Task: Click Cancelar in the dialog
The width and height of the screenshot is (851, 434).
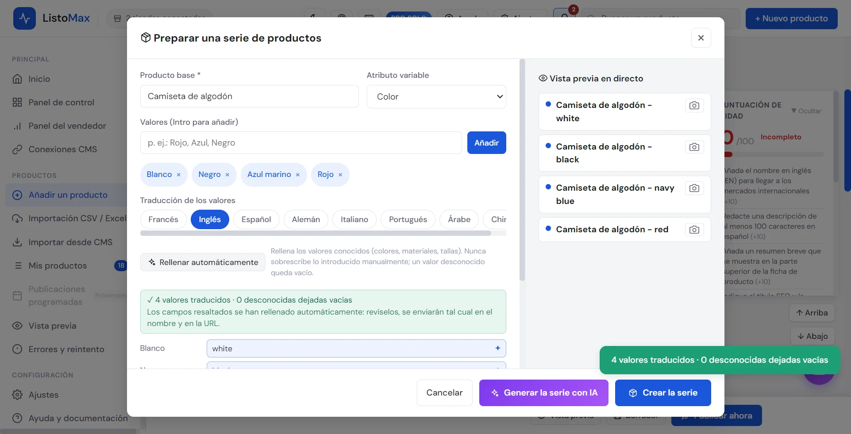Action: (x=444, y=393)
